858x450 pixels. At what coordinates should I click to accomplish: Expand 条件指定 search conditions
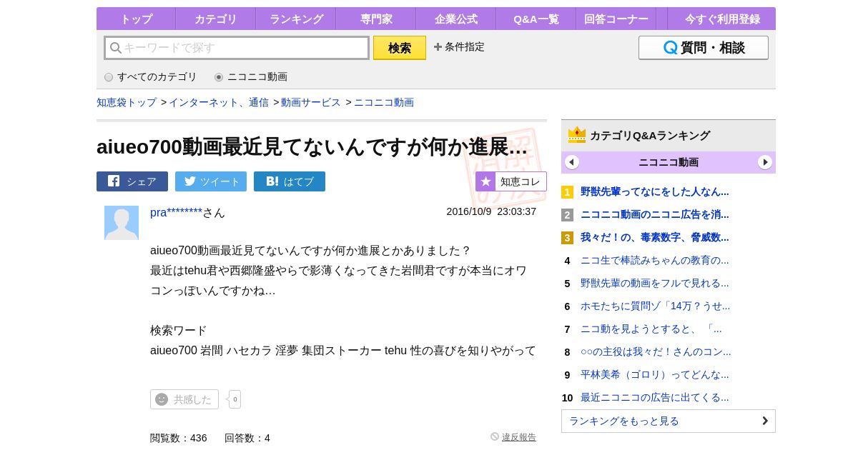[459, 47]
